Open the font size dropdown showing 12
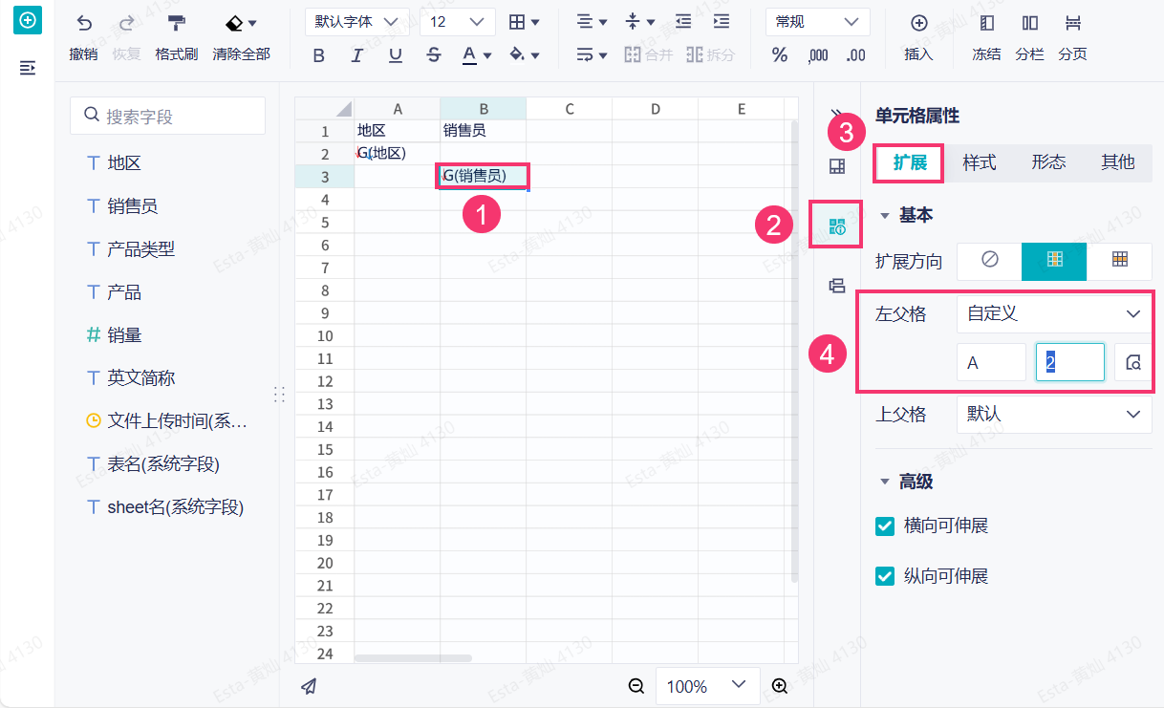 (x=457, y=22)
